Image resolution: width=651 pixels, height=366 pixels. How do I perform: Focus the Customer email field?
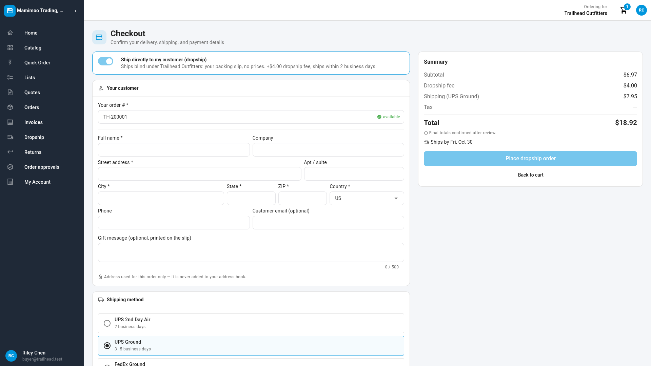point(328,223)
